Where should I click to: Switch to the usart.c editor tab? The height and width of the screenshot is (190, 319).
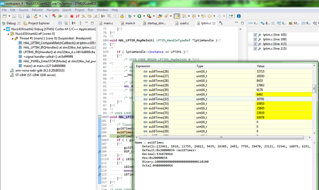coord(182,23)
